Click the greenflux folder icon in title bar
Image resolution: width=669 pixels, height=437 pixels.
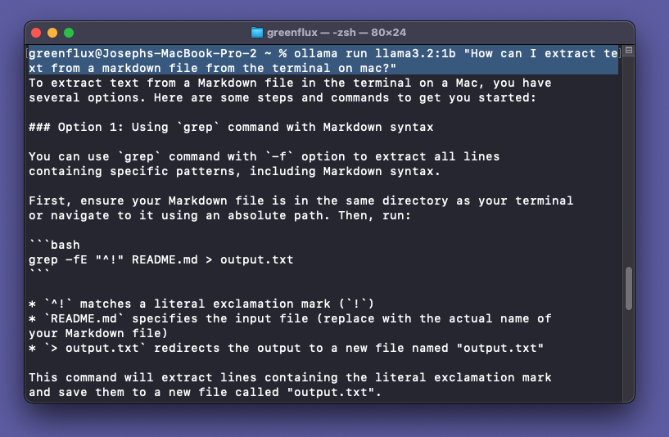257,33
